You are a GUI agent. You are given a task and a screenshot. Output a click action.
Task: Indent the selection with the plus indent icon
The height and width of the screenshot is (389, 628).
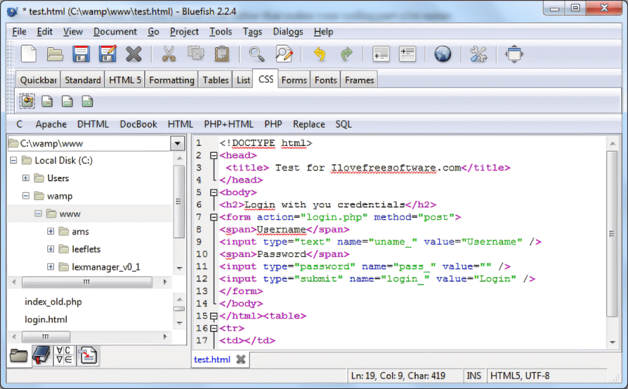tap(407, 54)
